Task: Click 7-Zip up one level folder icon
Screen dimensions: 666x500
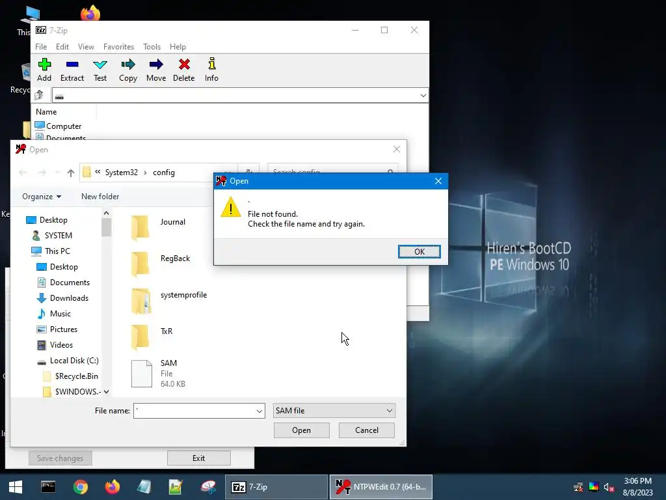Action: pos(39,95)
